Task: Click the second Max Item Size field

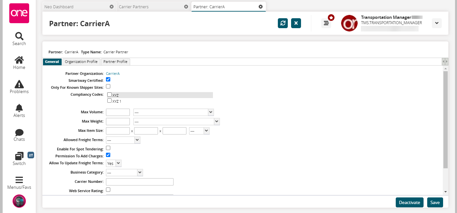Action: point(146,131)
